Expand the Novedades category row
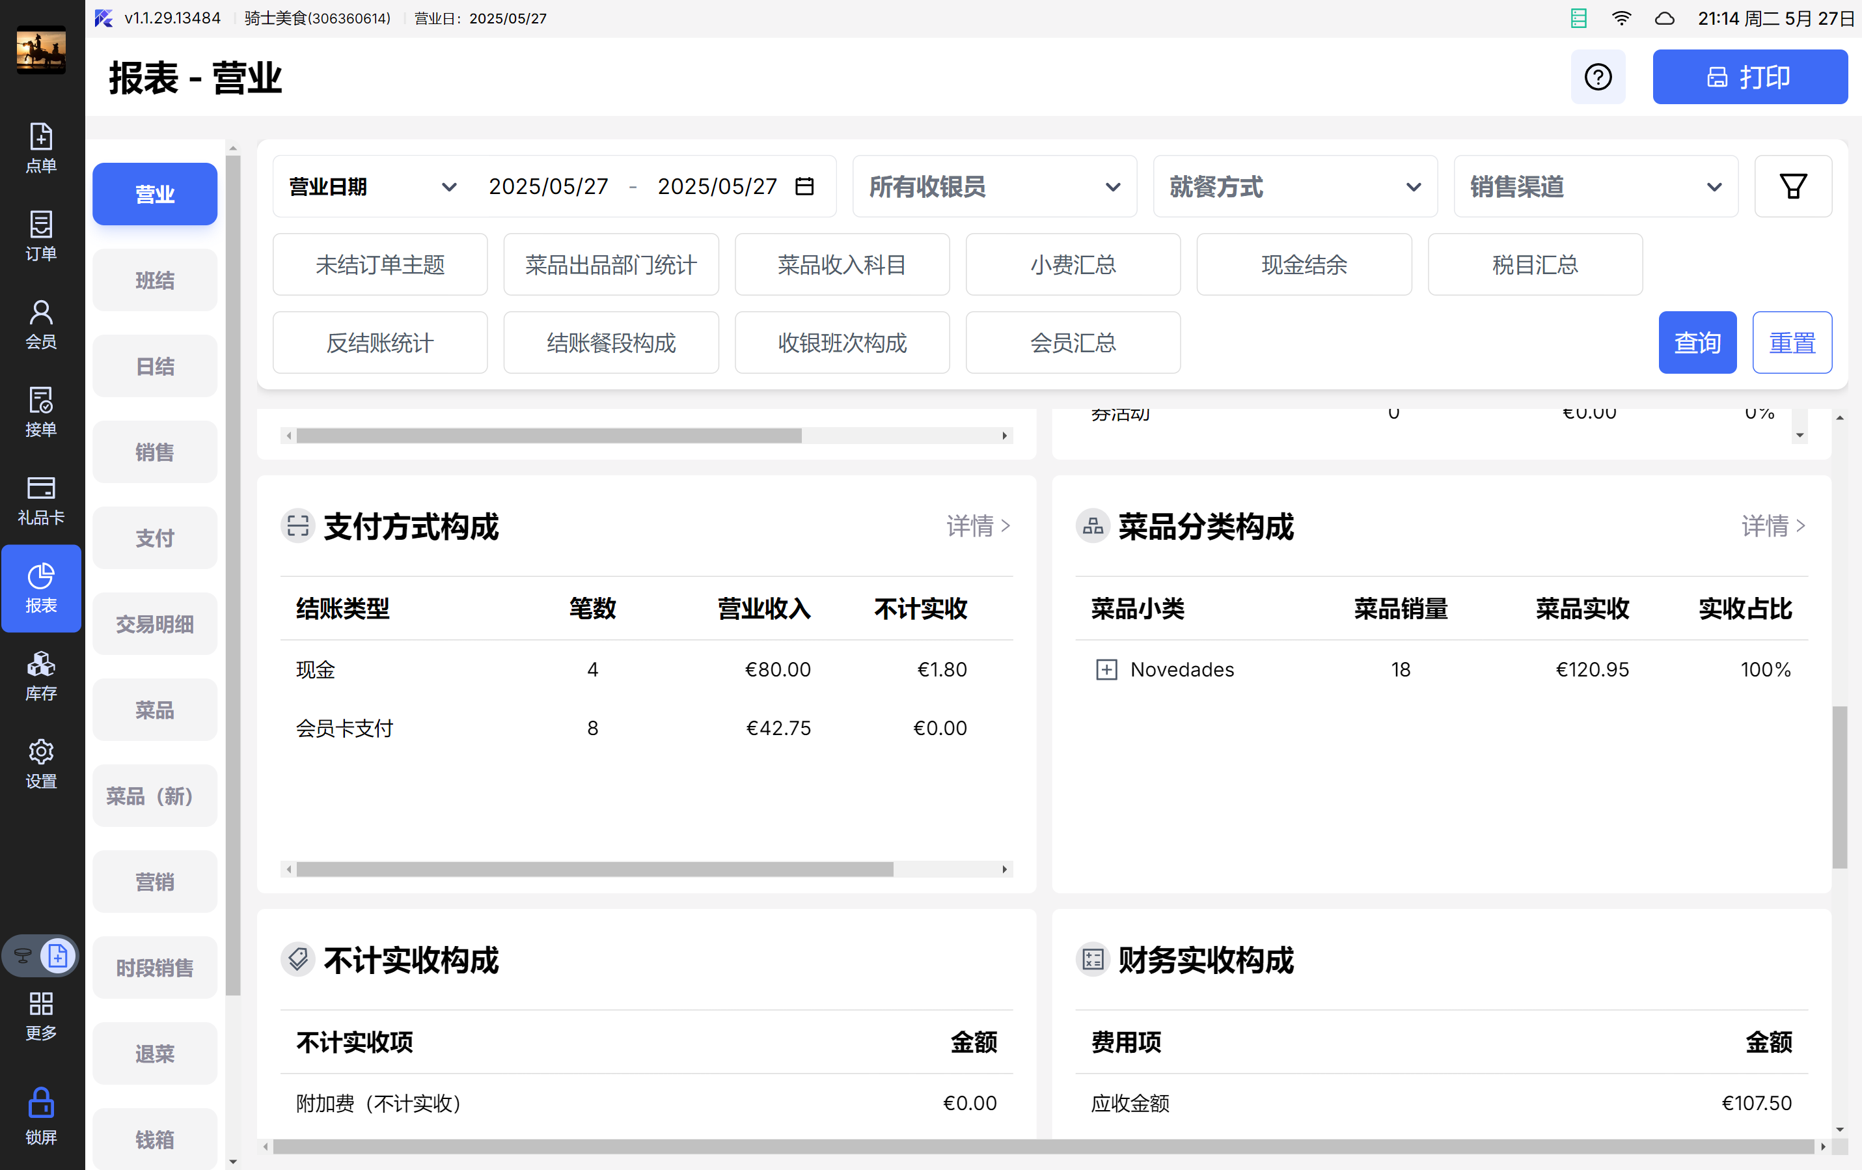The image size is (1862, 1170). click(1106, 669)
